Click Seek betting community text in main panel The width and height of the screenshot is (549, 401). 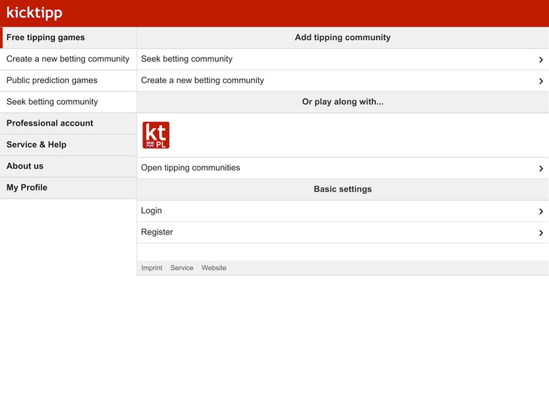187,59
